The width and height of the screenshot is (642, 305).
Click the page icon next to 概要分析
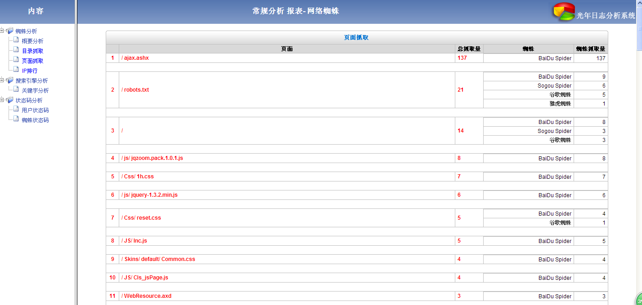click(x=16, y=40)
